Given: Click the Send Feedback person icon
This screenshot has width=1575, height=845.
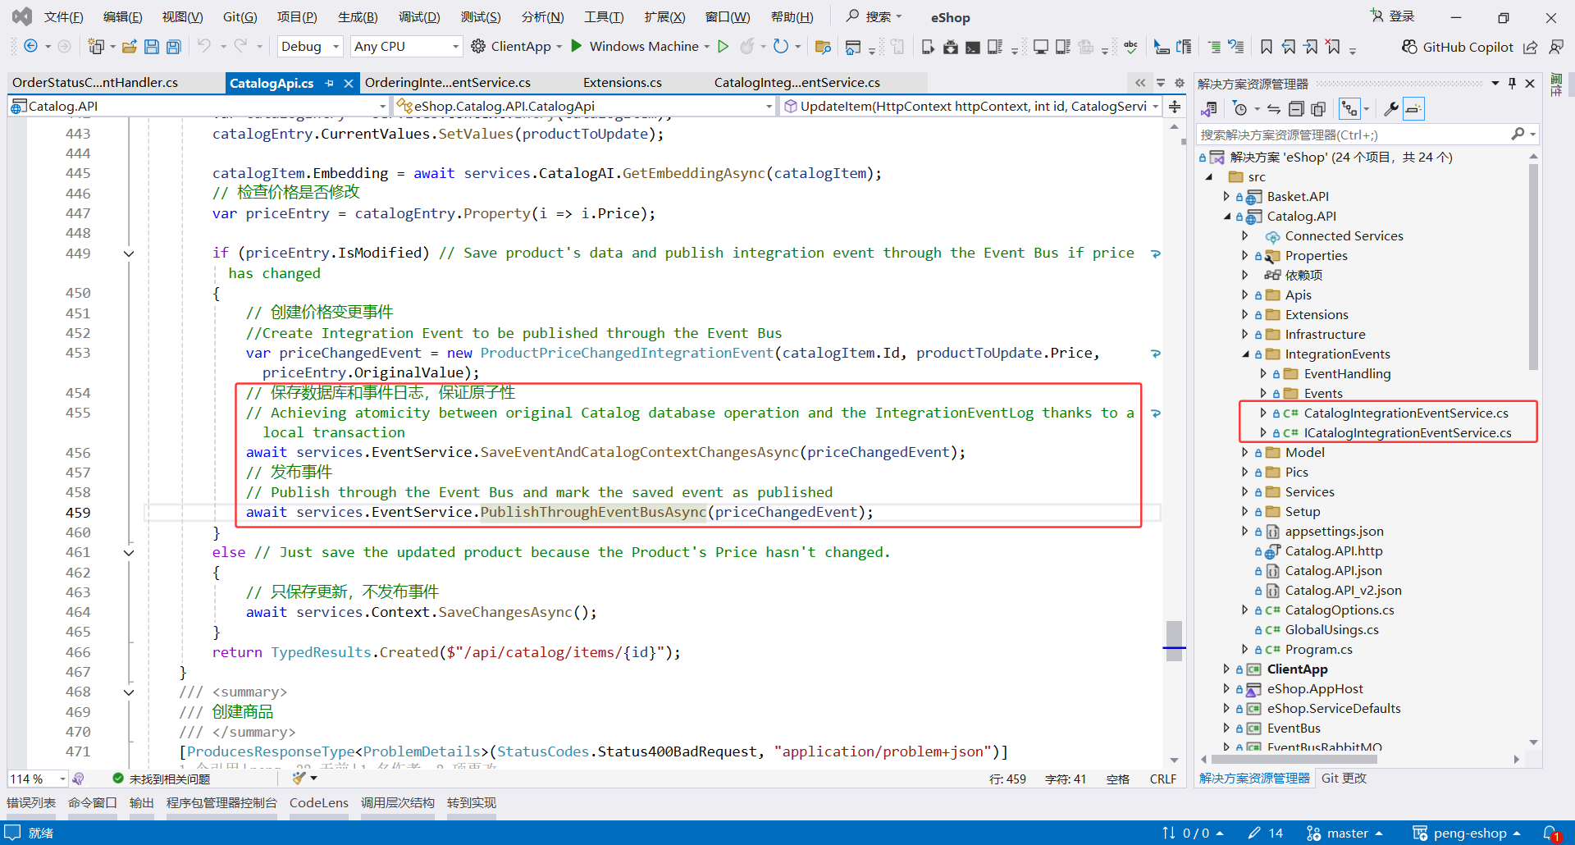Looking at the screenshot, I should click(1555, 47).
